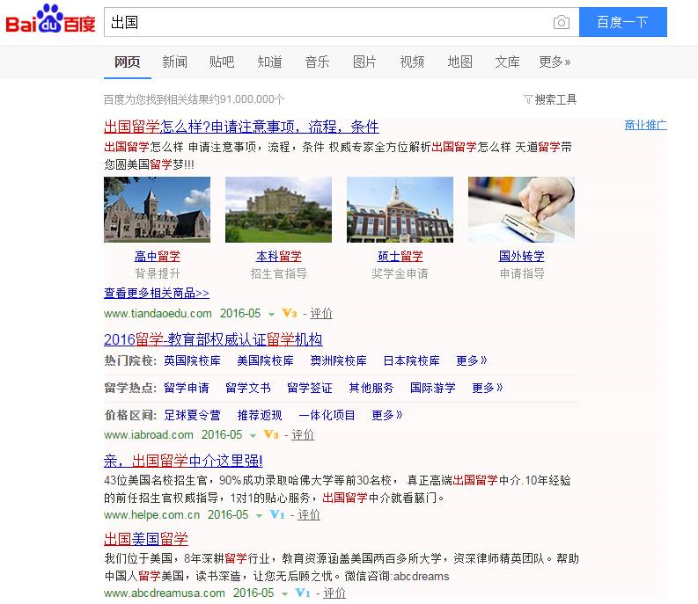The height and width of the screenshot is (604, 698).
Task: Click the 高中留学 church building thumbnail
Action: [158, 209]
